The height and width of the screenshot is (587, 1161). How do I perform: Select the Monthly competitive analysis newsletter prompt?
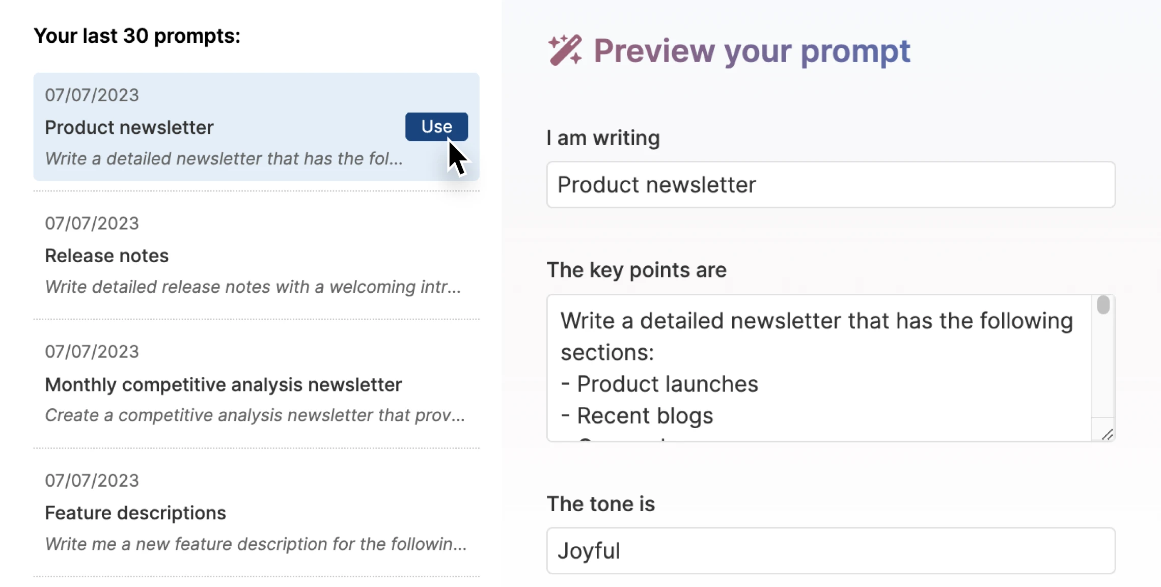(x=223, y=385)
